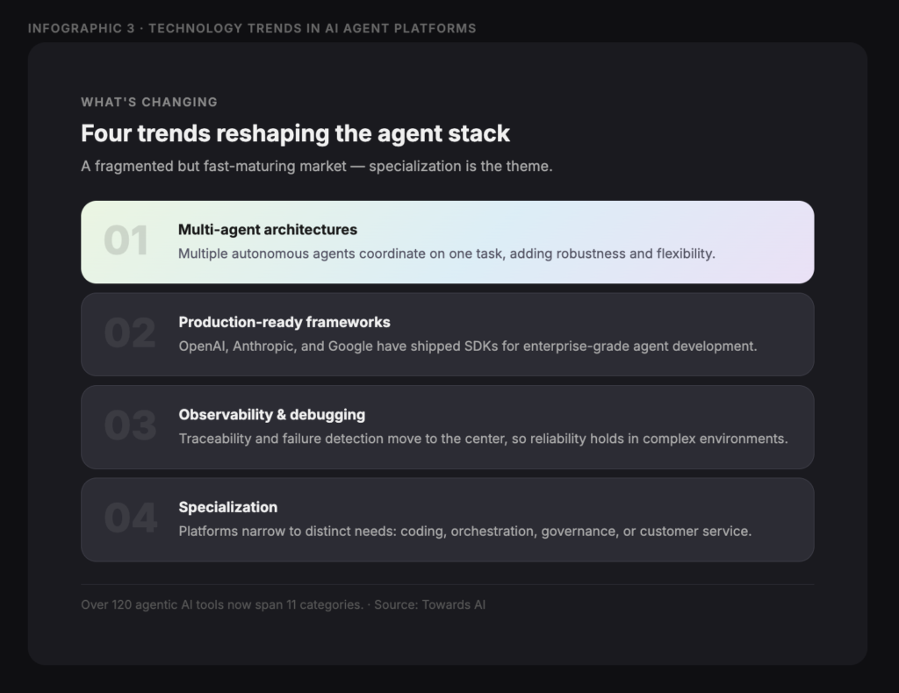Click the 'What's Changing' eyebrow text

click(x=149, y=102)
